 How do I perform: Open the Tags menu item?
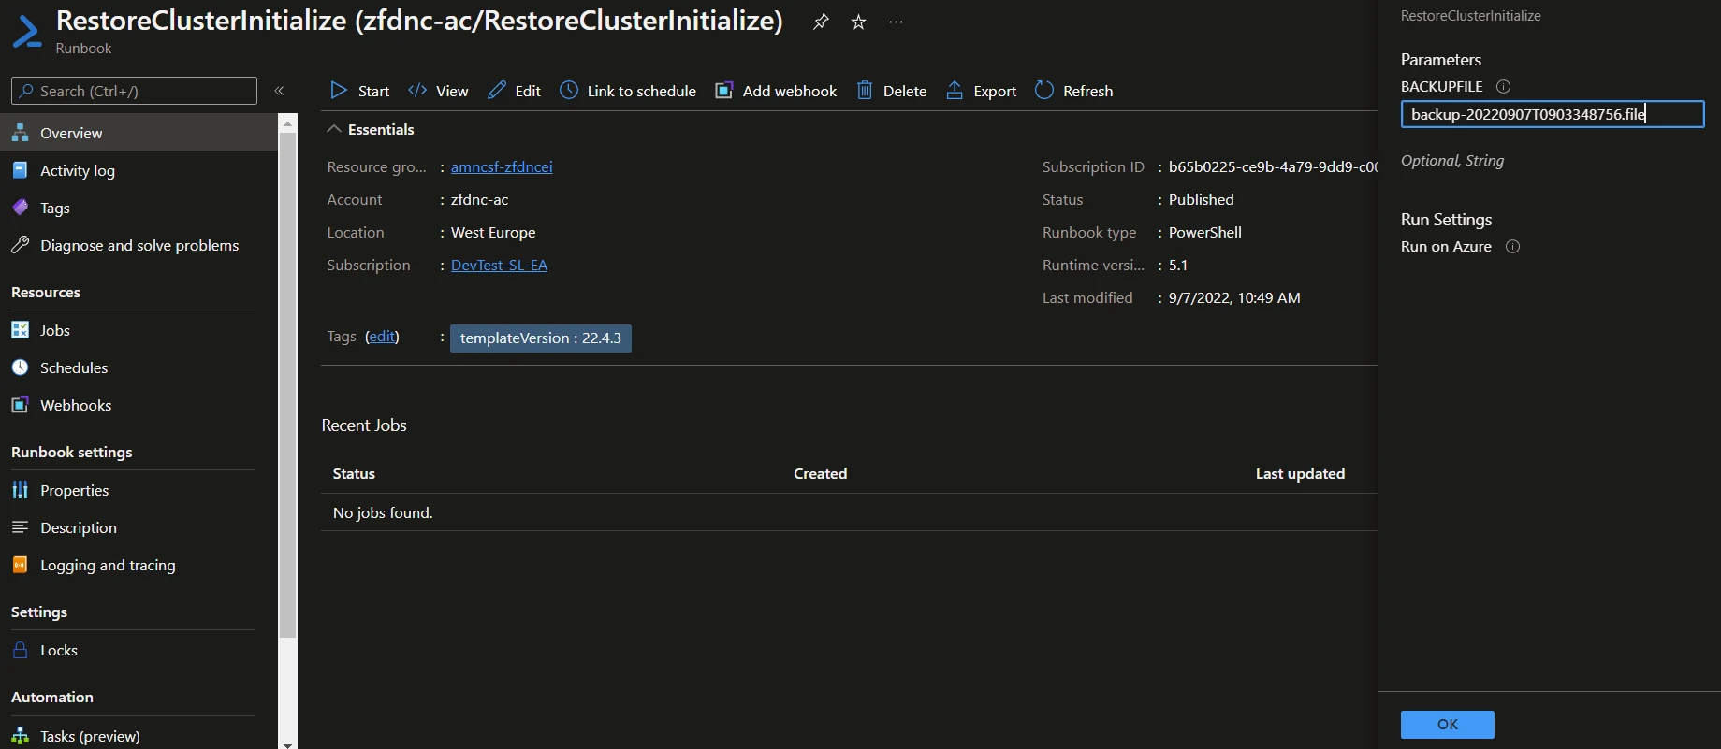tap(139, 208)
